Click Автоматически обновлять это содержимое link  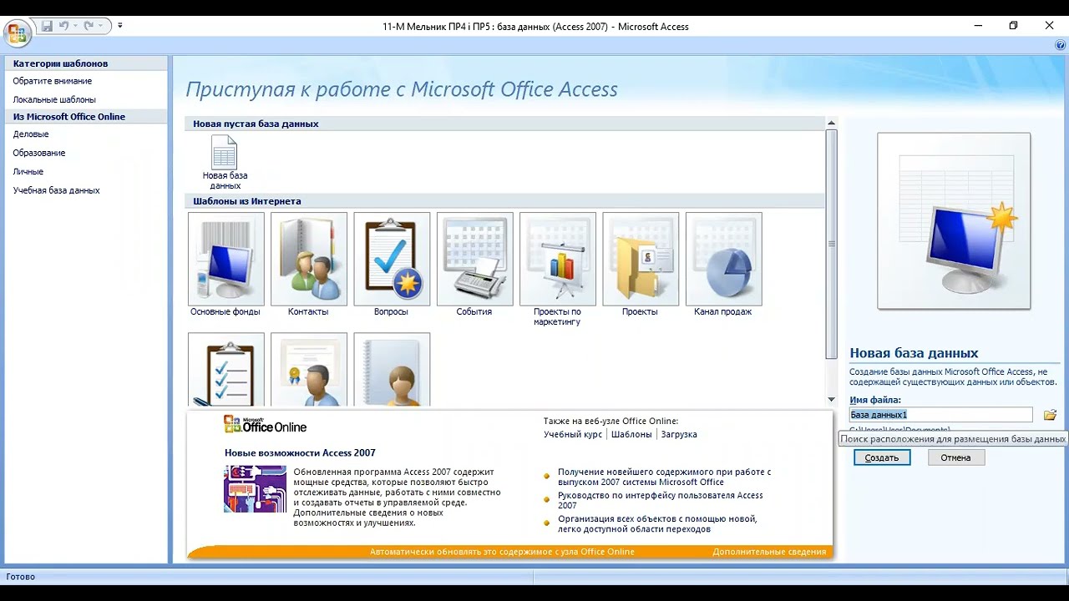tap(502, 552)
